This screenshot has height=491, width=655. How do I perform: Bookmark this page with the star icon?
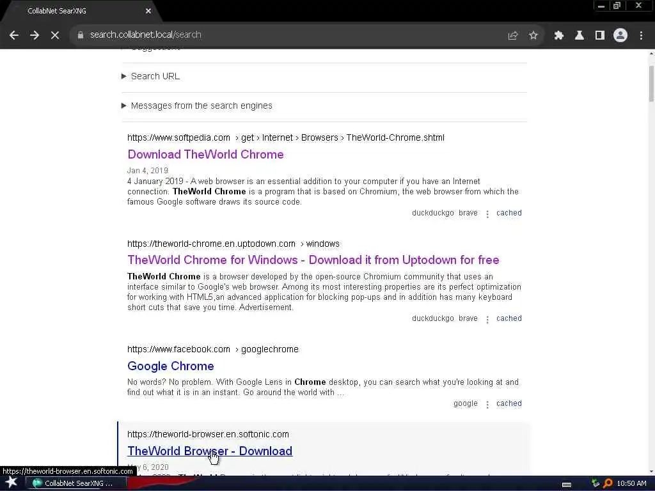click(533, 36)
